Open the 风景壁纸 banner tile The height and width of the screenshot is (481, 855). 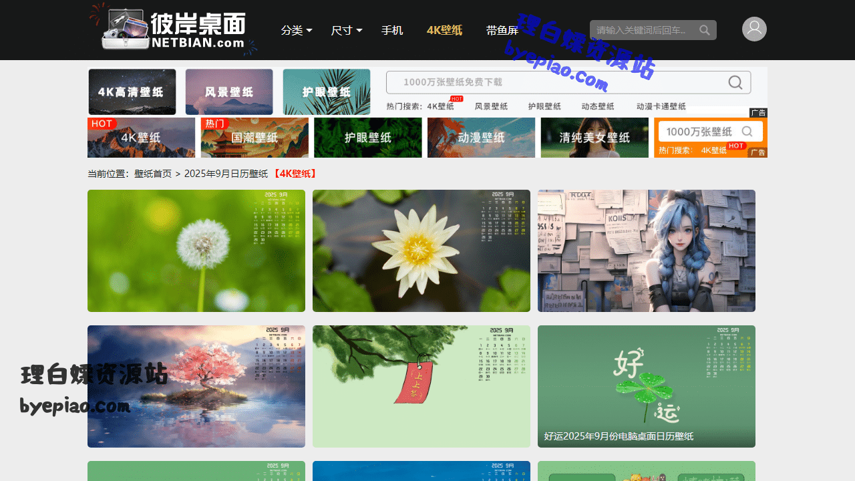point(229,92)
